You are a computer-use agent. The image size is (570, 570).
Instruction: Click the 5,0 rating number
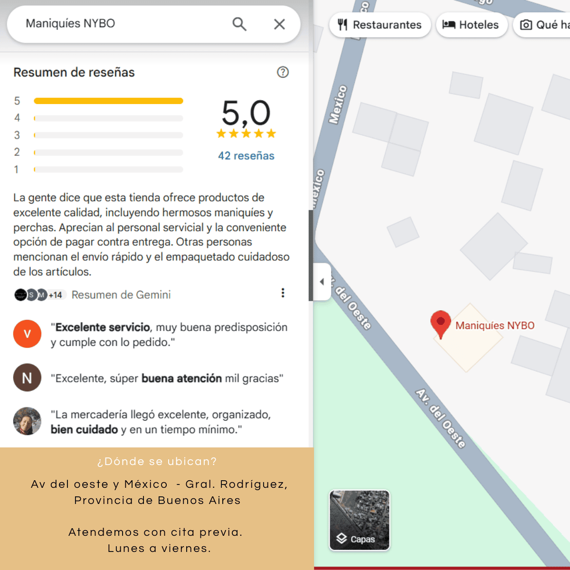(246, 113)
